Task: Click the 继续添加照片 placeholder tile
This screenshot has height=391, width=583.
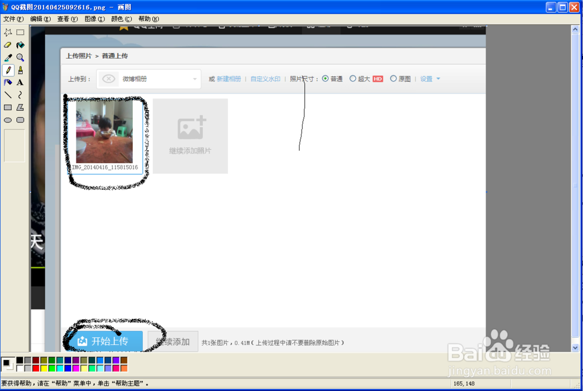Action: (x=190, y=136)
